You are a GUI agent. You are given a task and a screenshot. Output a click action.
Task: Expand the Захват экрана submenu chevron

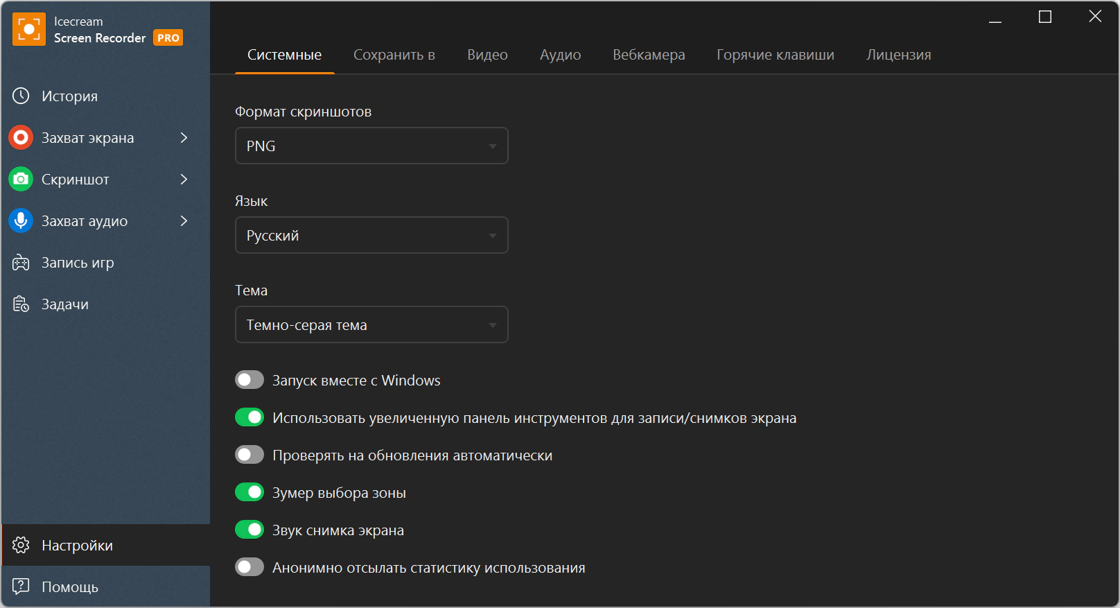pos(184,137)
